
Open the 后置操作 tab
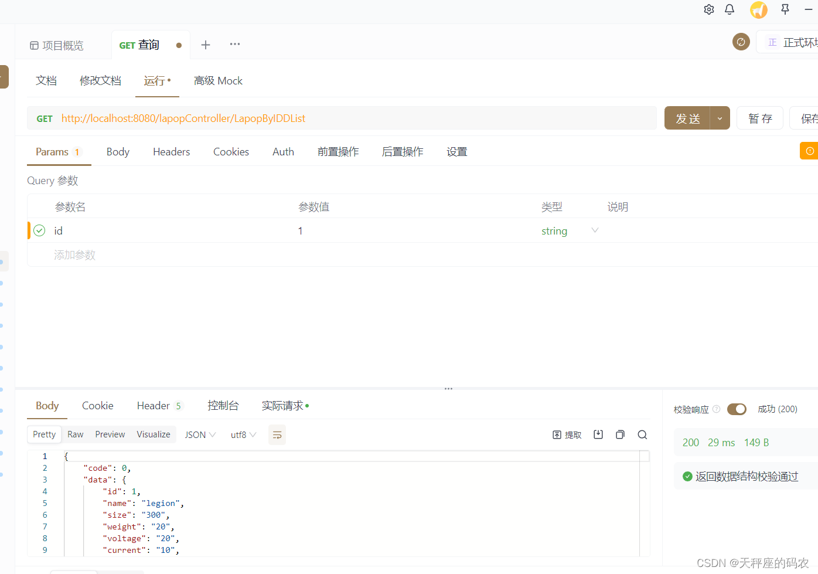(403, 152)
